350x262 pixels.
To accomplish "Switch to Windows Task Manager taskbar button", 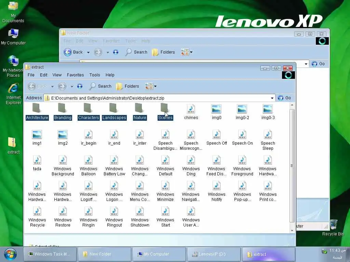I will pyautogui.click(x=50, y=254).
